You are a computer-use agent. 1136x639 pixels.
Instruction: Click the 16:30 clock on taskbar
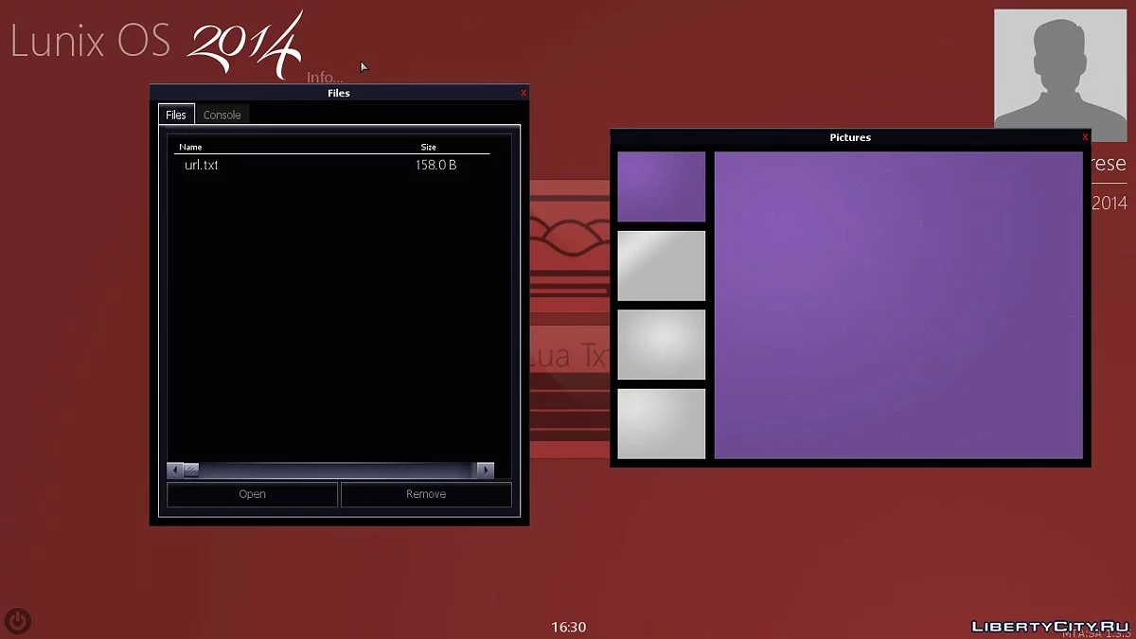tap(568, 627)
